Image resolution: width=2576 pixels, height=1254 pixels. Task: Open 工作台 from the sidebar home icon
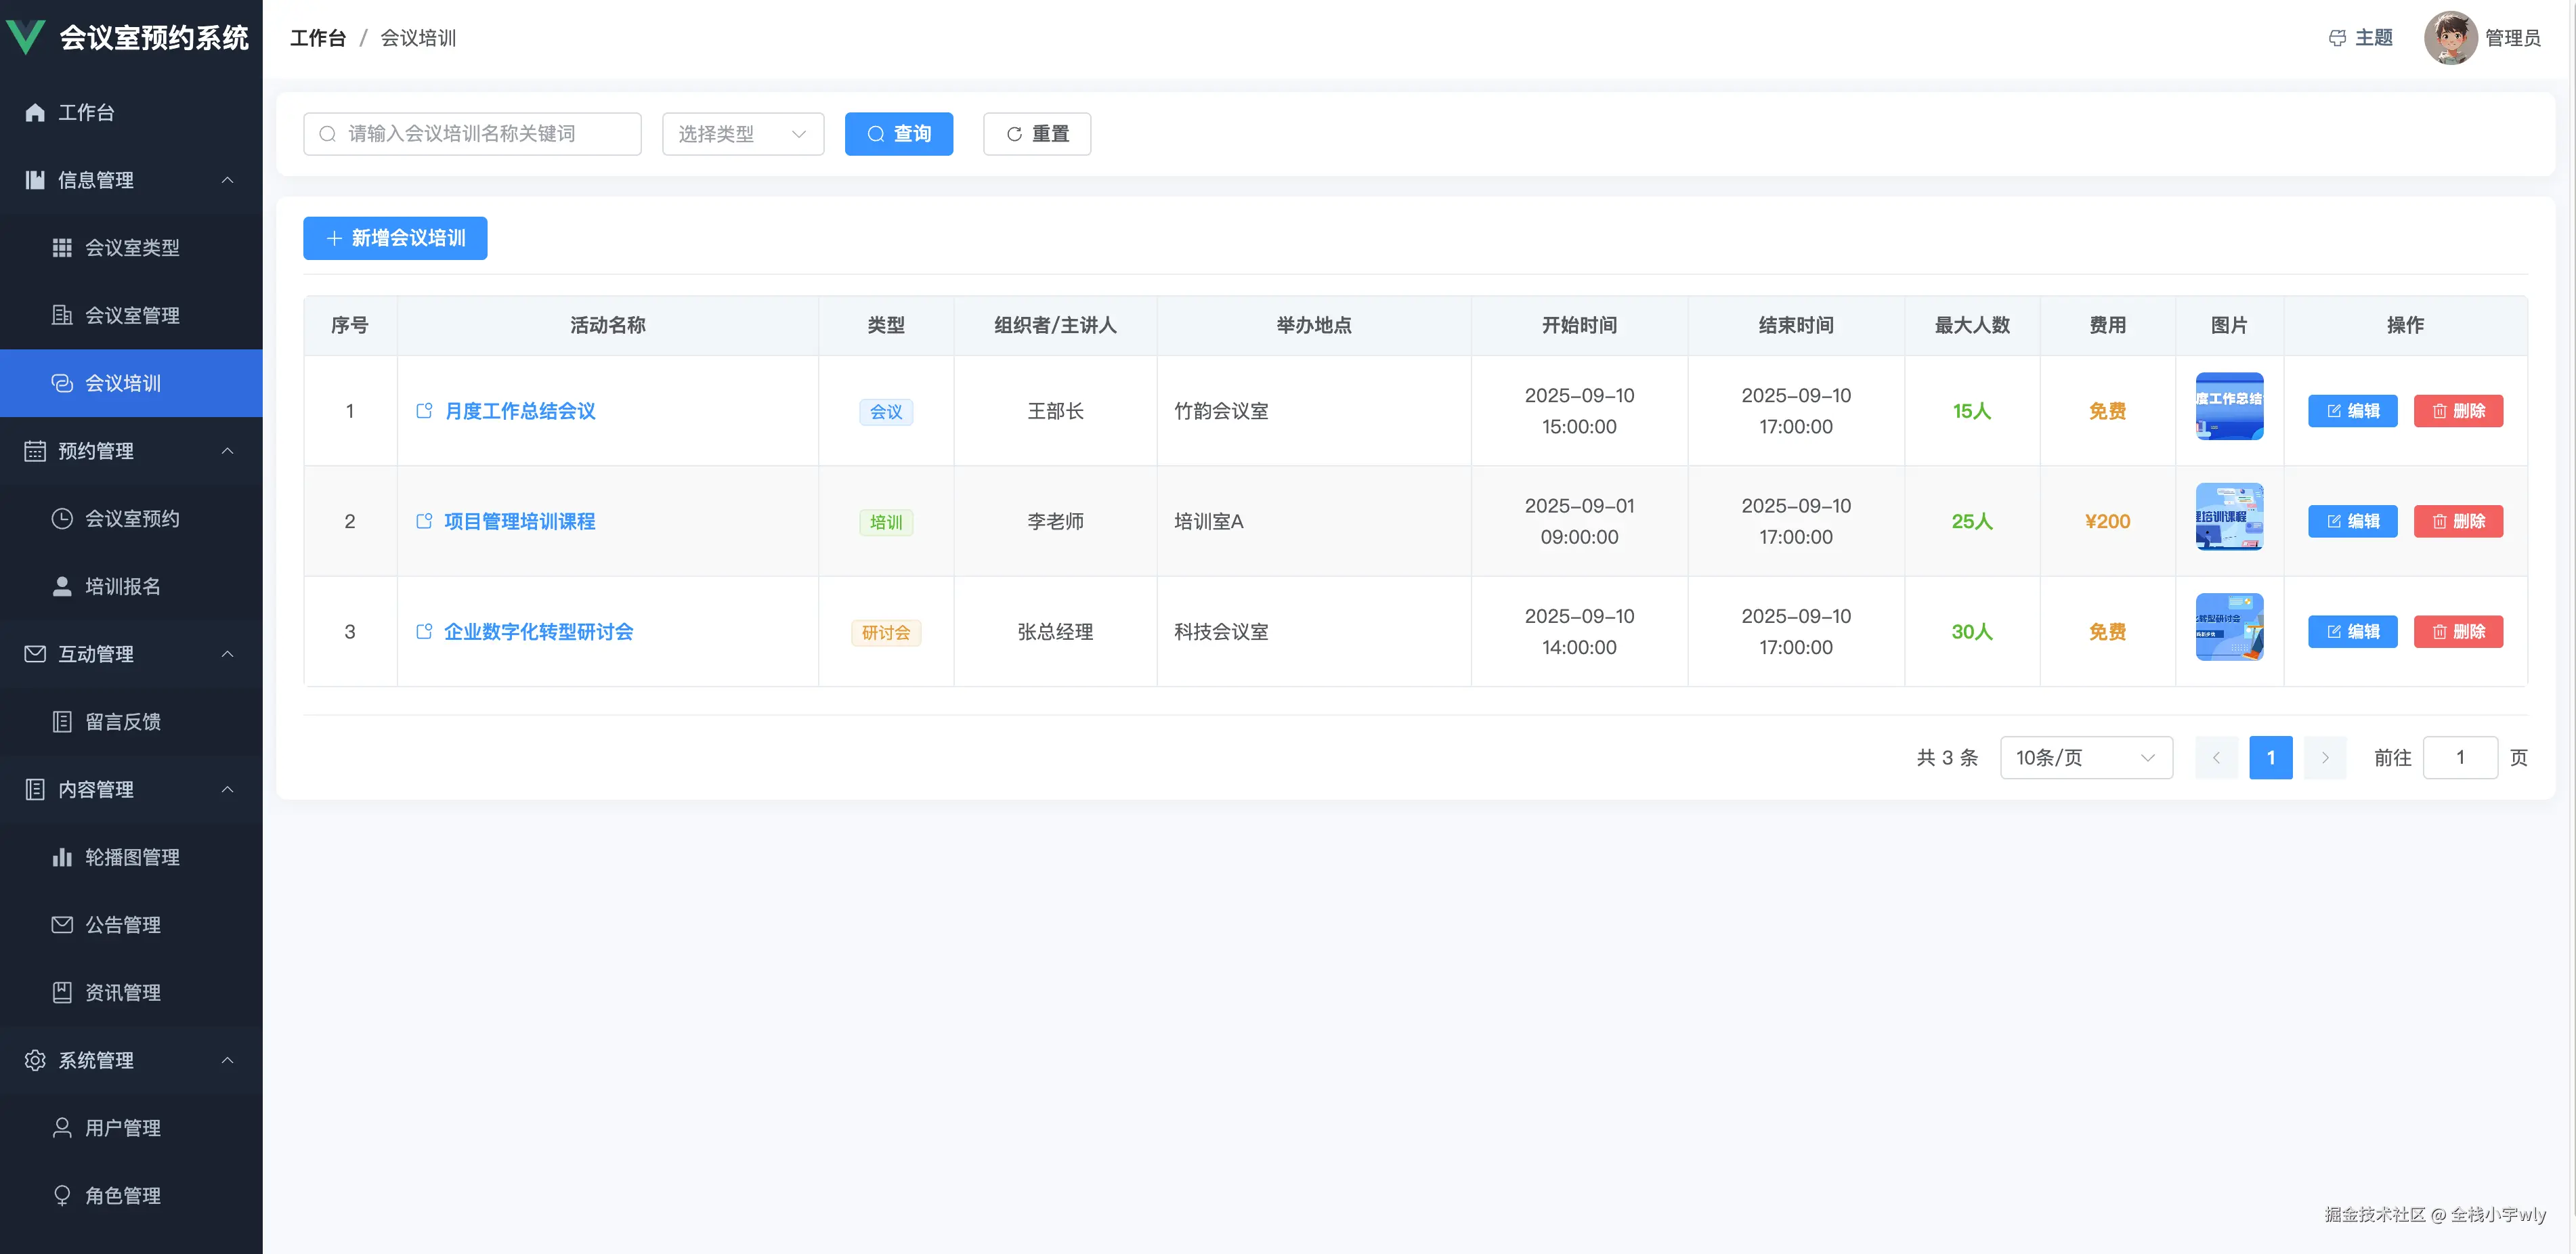[35, 112]
